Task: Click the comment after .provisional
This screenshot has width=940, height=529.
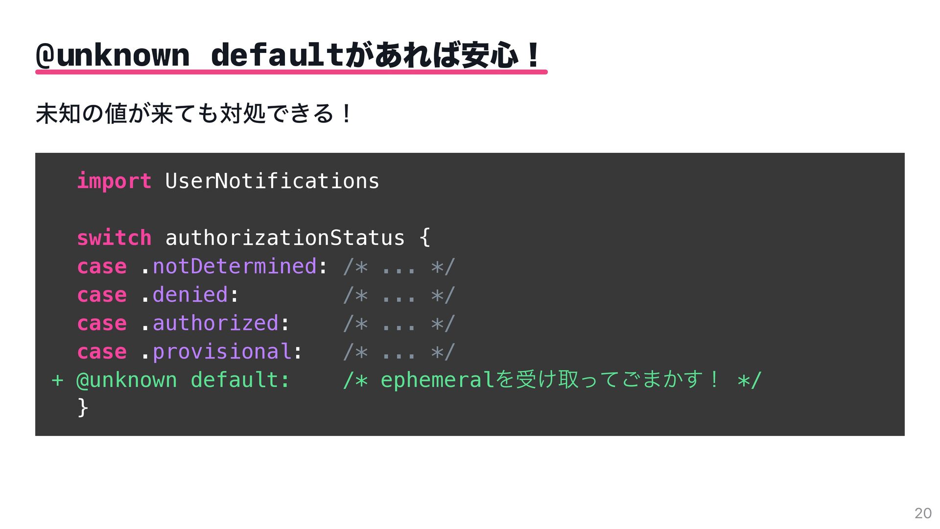Action: (399, 352)
